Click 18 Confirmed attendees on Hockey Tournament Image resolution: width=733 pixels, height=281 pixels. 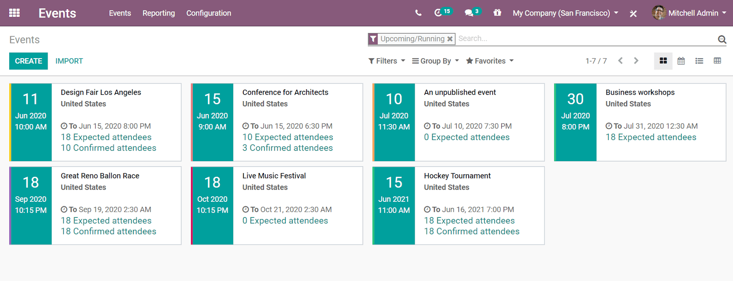click(472, 231)
